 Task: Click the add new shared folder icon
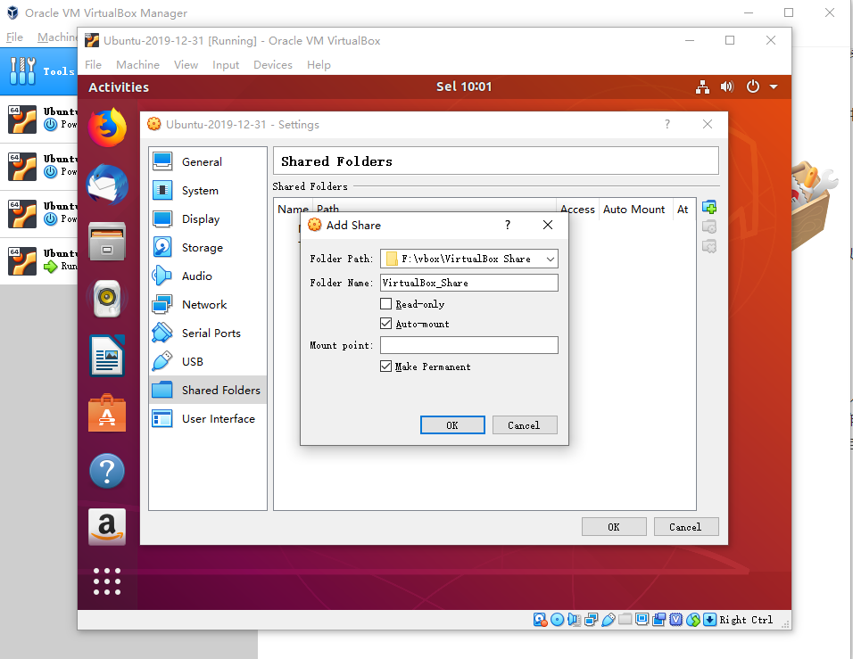(708, 207)
